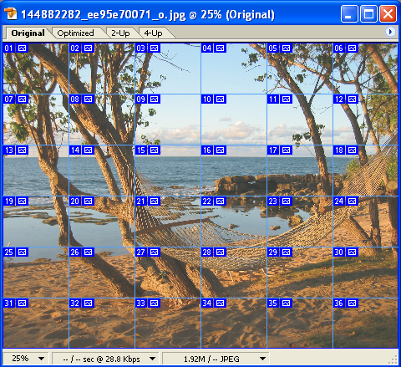Screen dimensions: 401x367
Task: Click the image icon of slice 04
Action: pyautogui.click(x=220, y=48)
